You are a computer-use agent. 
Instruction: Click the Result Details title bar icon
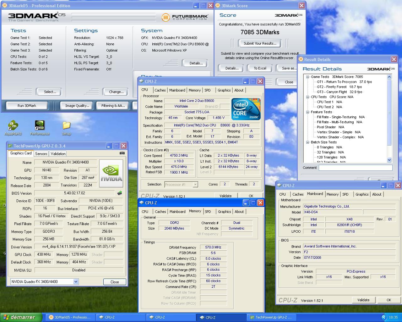coord(301,59)
